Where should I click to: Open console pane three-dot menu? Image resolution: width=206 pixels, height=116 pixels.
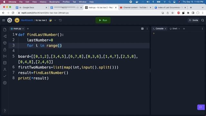(202, 29)
